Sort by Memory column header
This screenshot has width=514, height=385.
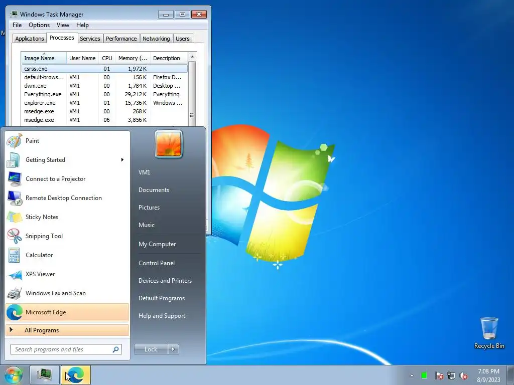tap(133, 58)
